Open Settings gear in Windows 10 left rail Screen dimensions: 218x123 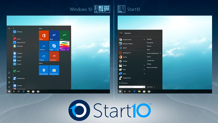click(x=9, y=82)
